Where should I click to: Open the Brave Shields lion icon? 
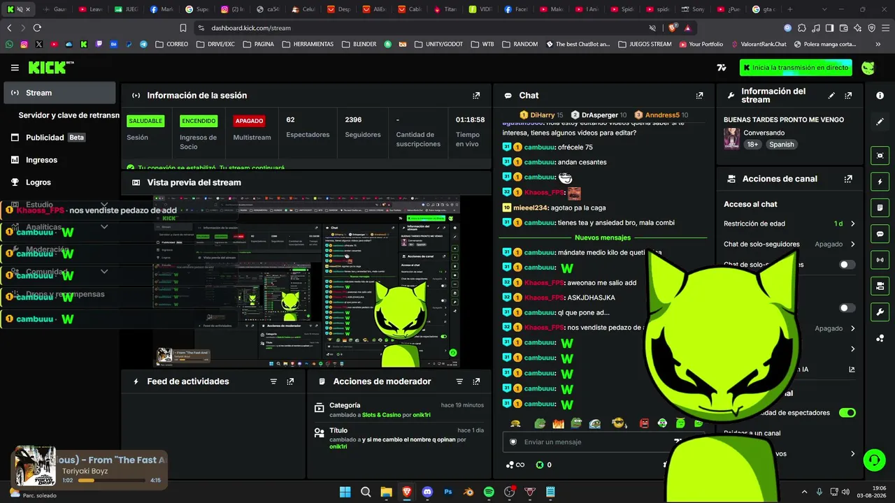pyautogui.click(x=673, y=28)
